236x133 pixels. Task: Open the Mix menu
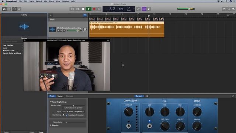click(45, 1)
